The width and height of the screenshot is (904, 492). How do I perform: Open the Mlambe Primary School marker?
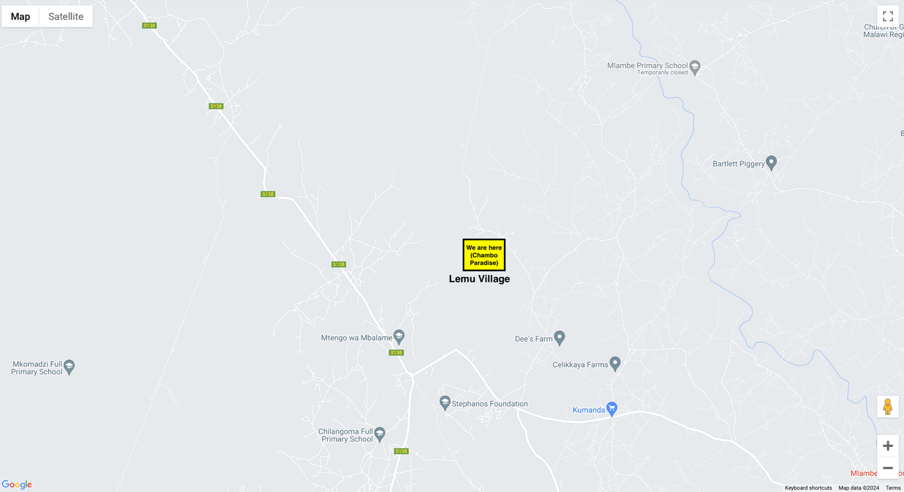click(695, 67)
